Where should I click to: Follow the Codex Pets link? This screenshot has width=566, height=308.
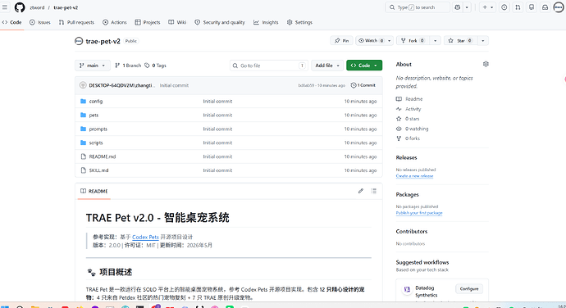click(x=145, y=237)
